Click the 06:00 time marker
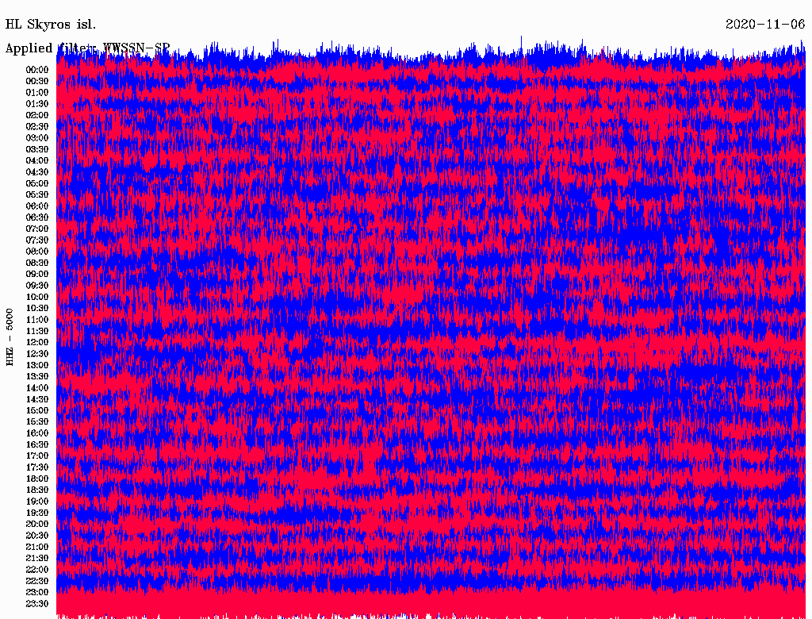 tap(37, 206)
